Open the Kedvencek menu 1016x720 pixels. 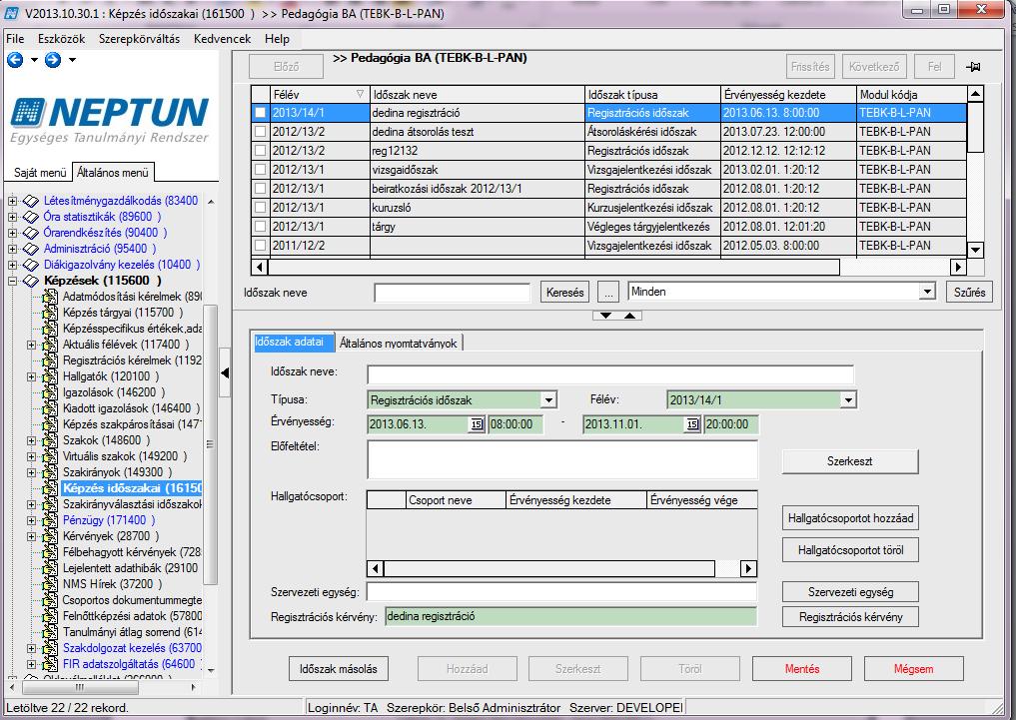coord(222,39)
